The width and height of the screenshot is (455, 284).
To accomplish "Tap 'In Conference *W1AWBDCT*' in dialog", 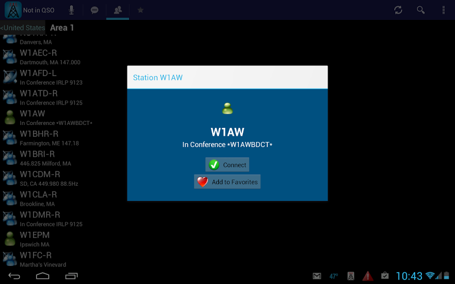I will pos(227,144).
